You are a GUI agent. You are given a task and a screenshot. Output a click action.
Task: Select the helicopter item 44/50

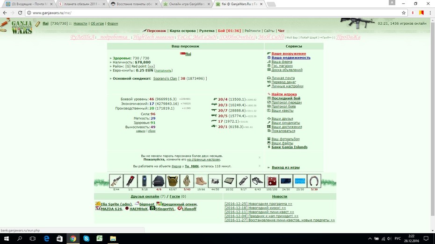[x=215, y=181]
